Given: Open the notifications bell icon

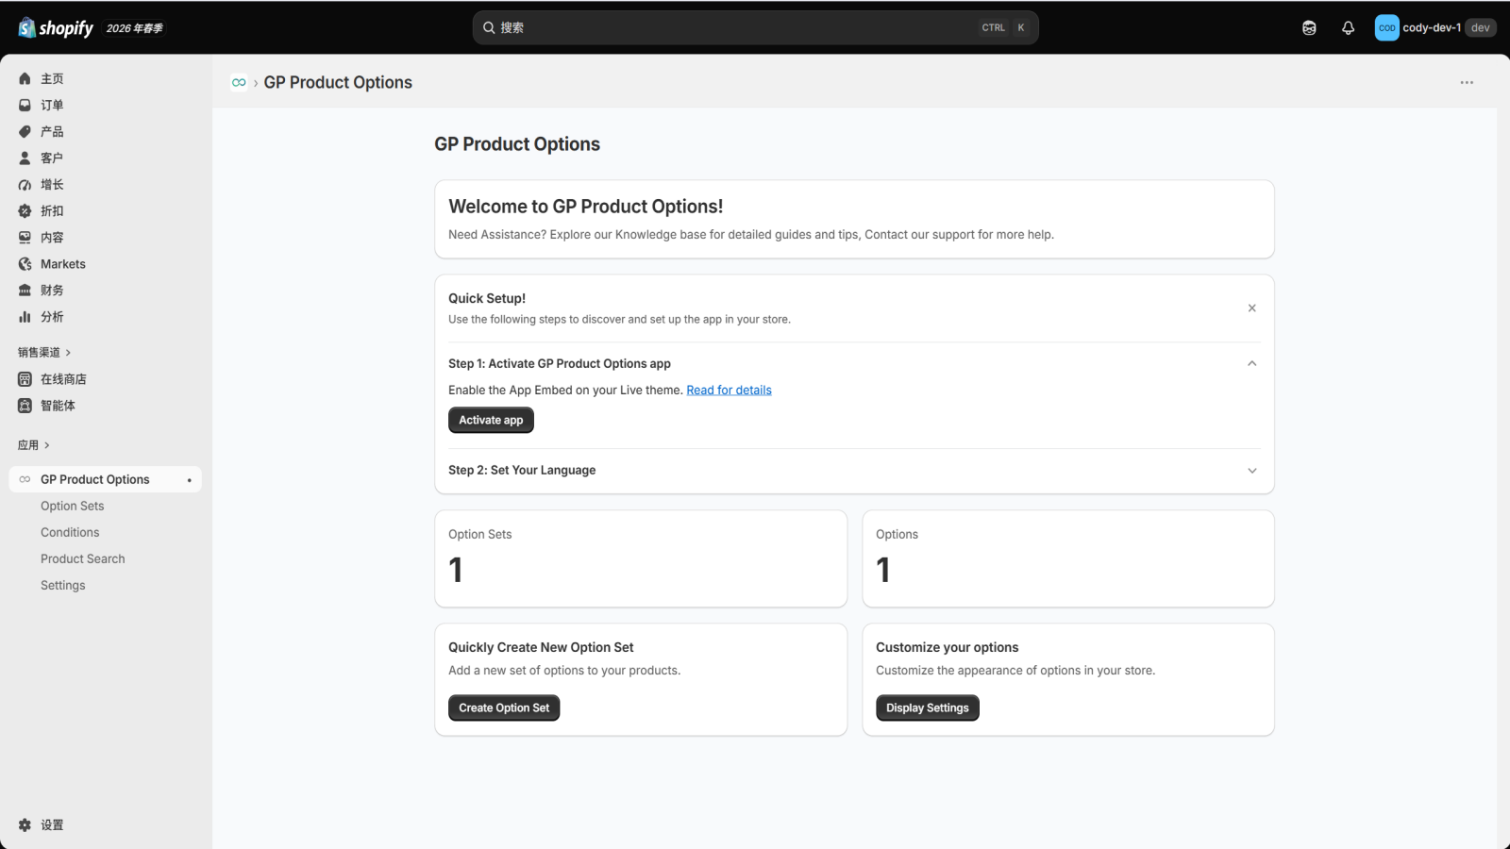Looking at the screenshot, I should (x=1348, y=28).
